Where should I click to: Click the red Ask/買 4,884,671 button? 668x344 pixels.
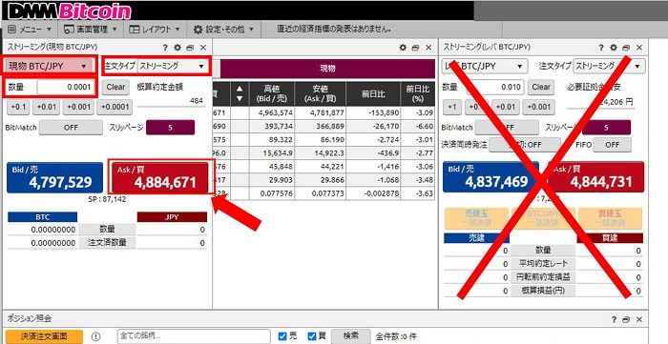point(159,177)
